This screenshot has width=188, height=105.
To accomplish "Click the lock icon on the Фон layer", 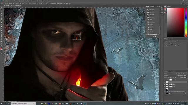I will (x=185, y=94).
